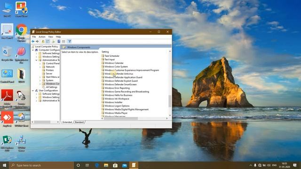
Task: Click the settings list vertical scrollbar thumb
Action: (170, 101)
